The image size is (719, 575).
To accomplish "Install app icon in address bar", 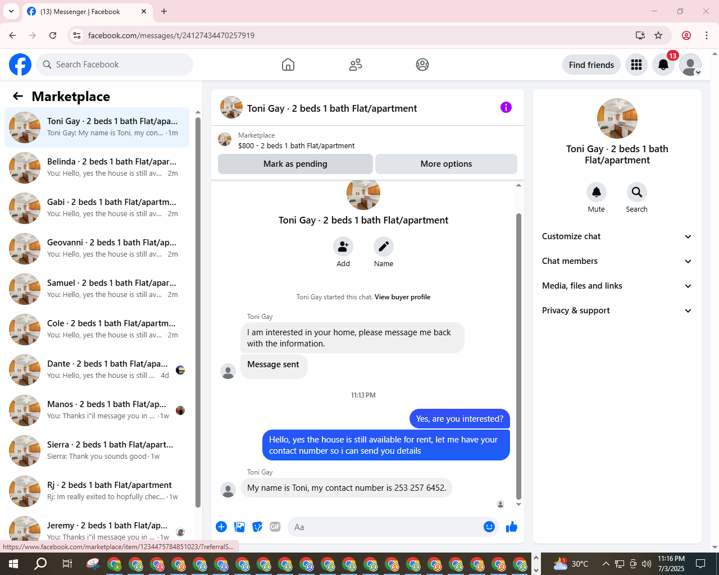I will coord(640,35).
